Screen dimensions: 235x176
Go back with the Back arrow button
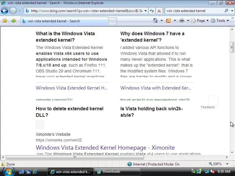click(4, 11)
